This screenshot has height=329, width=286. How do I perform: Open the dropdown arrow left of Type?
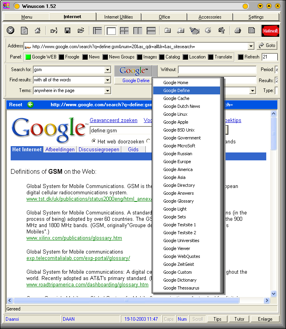252,91
